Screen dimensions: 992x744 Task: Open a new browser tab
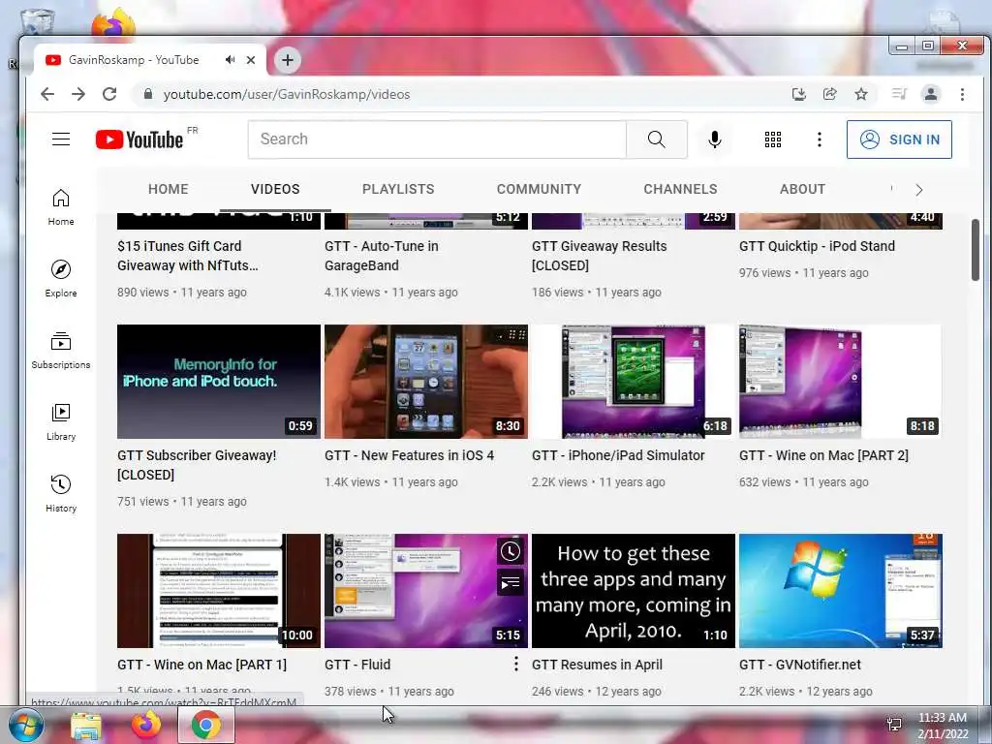(x=287, y=60)
